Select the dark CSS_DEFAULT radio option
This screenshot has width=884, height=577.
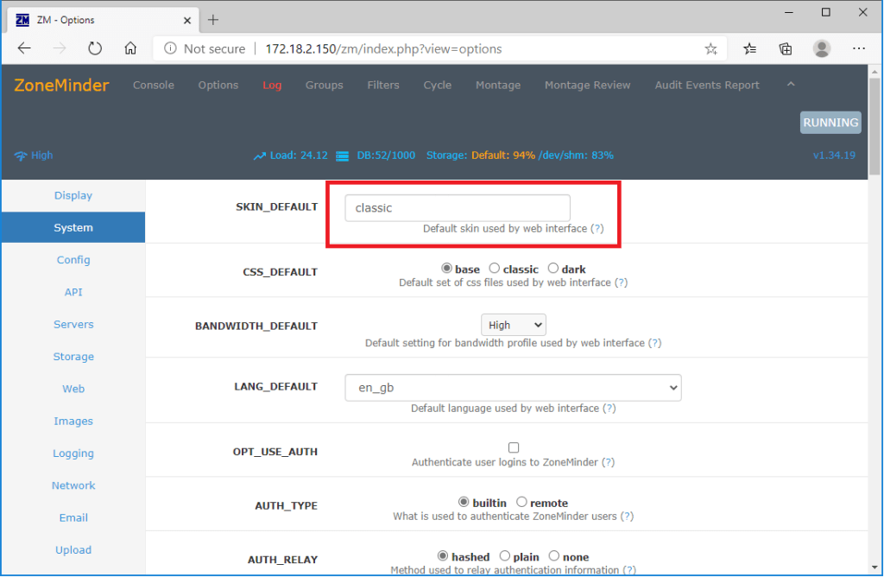553,269
